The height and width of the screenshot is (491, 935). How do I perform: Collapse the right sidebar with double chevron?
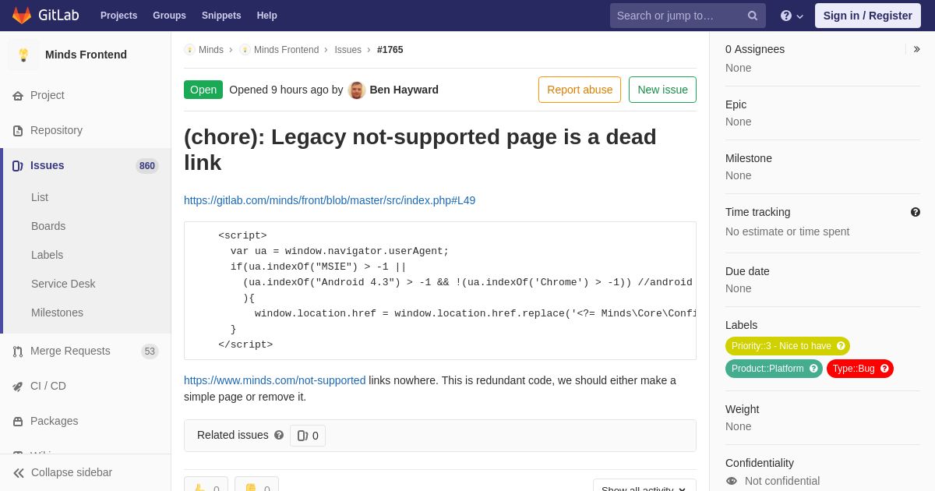pos(916,49)
